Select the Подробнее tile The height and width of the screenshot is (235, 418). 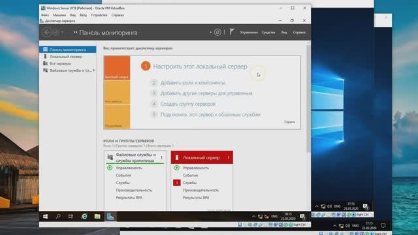pyautogui.click(x=117, y=117)
